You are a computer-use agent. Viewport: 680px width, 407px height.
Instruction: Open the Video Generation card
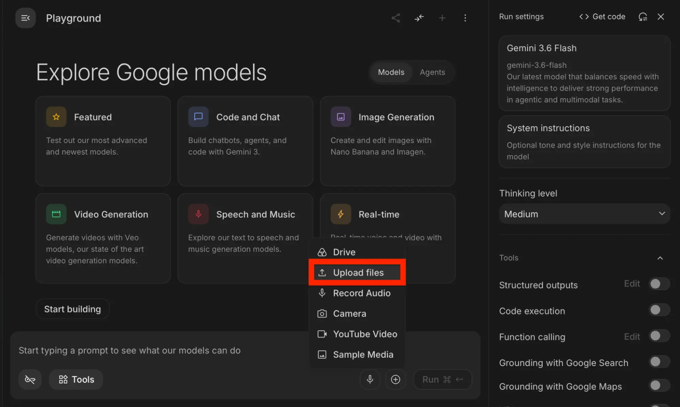[103, 238]
